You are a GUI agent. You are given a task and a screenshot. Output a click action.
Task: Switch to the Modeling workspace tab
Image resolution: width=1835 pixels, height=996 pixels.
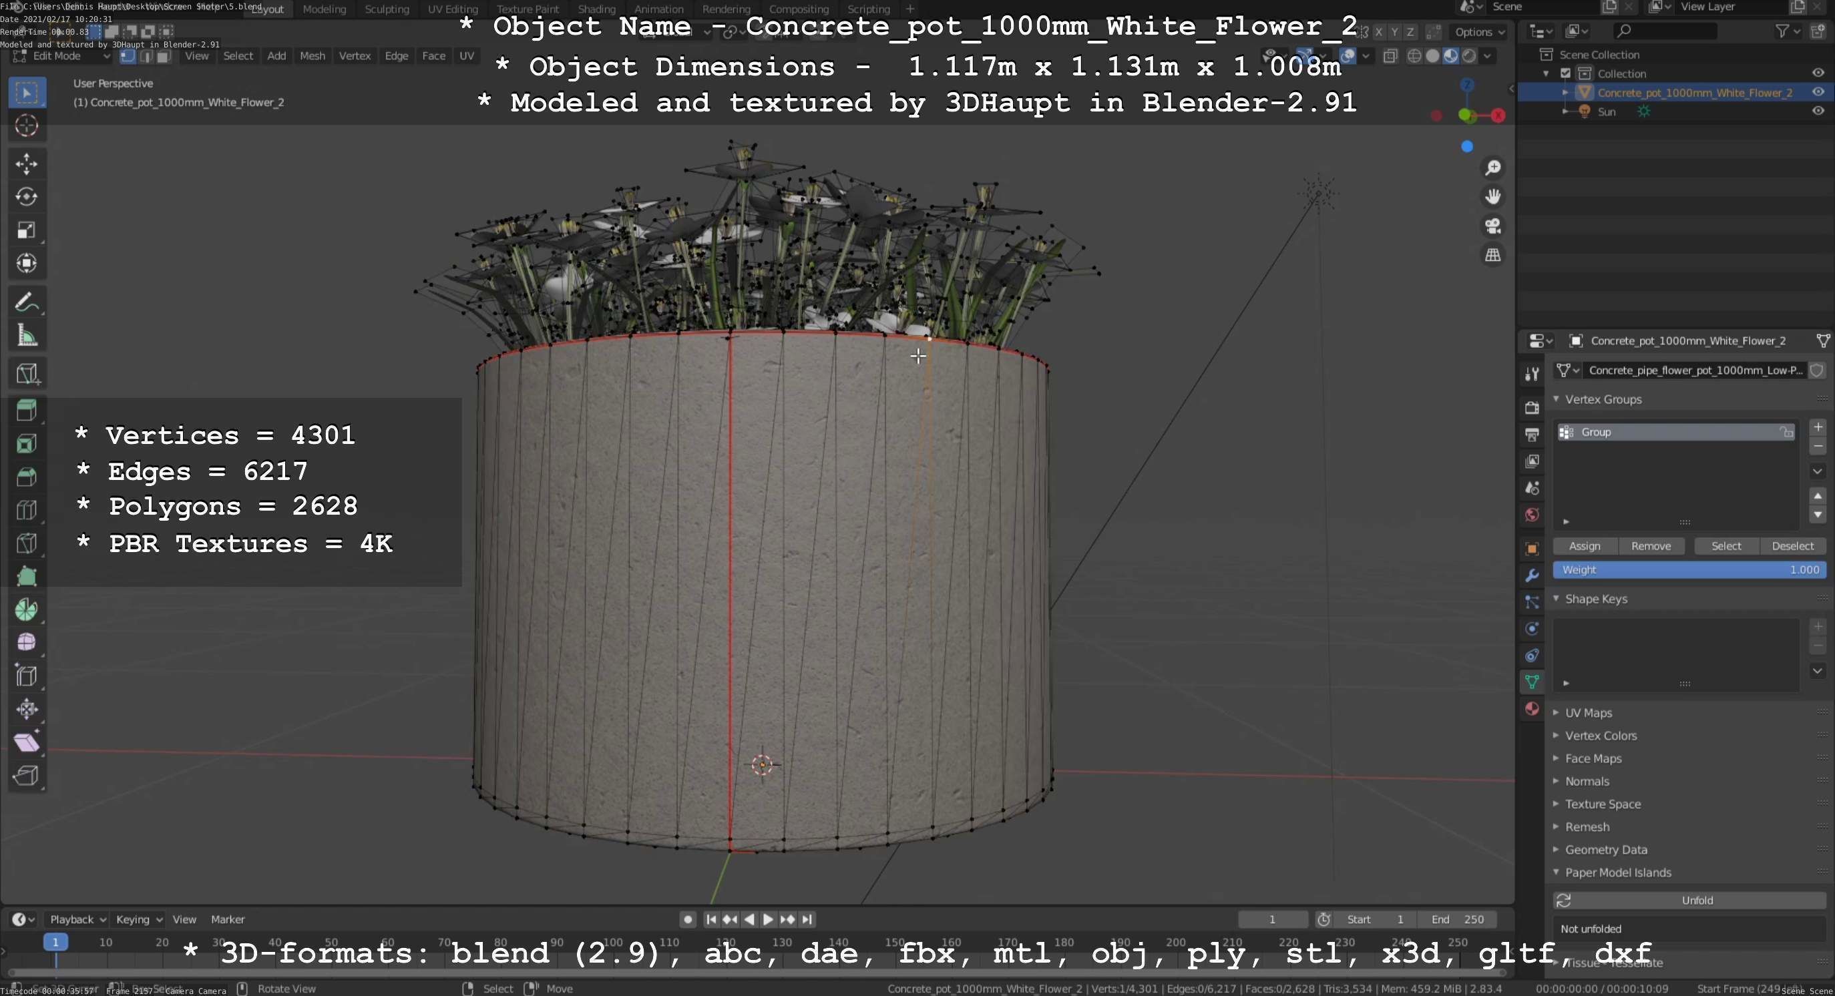pos(324,9)
